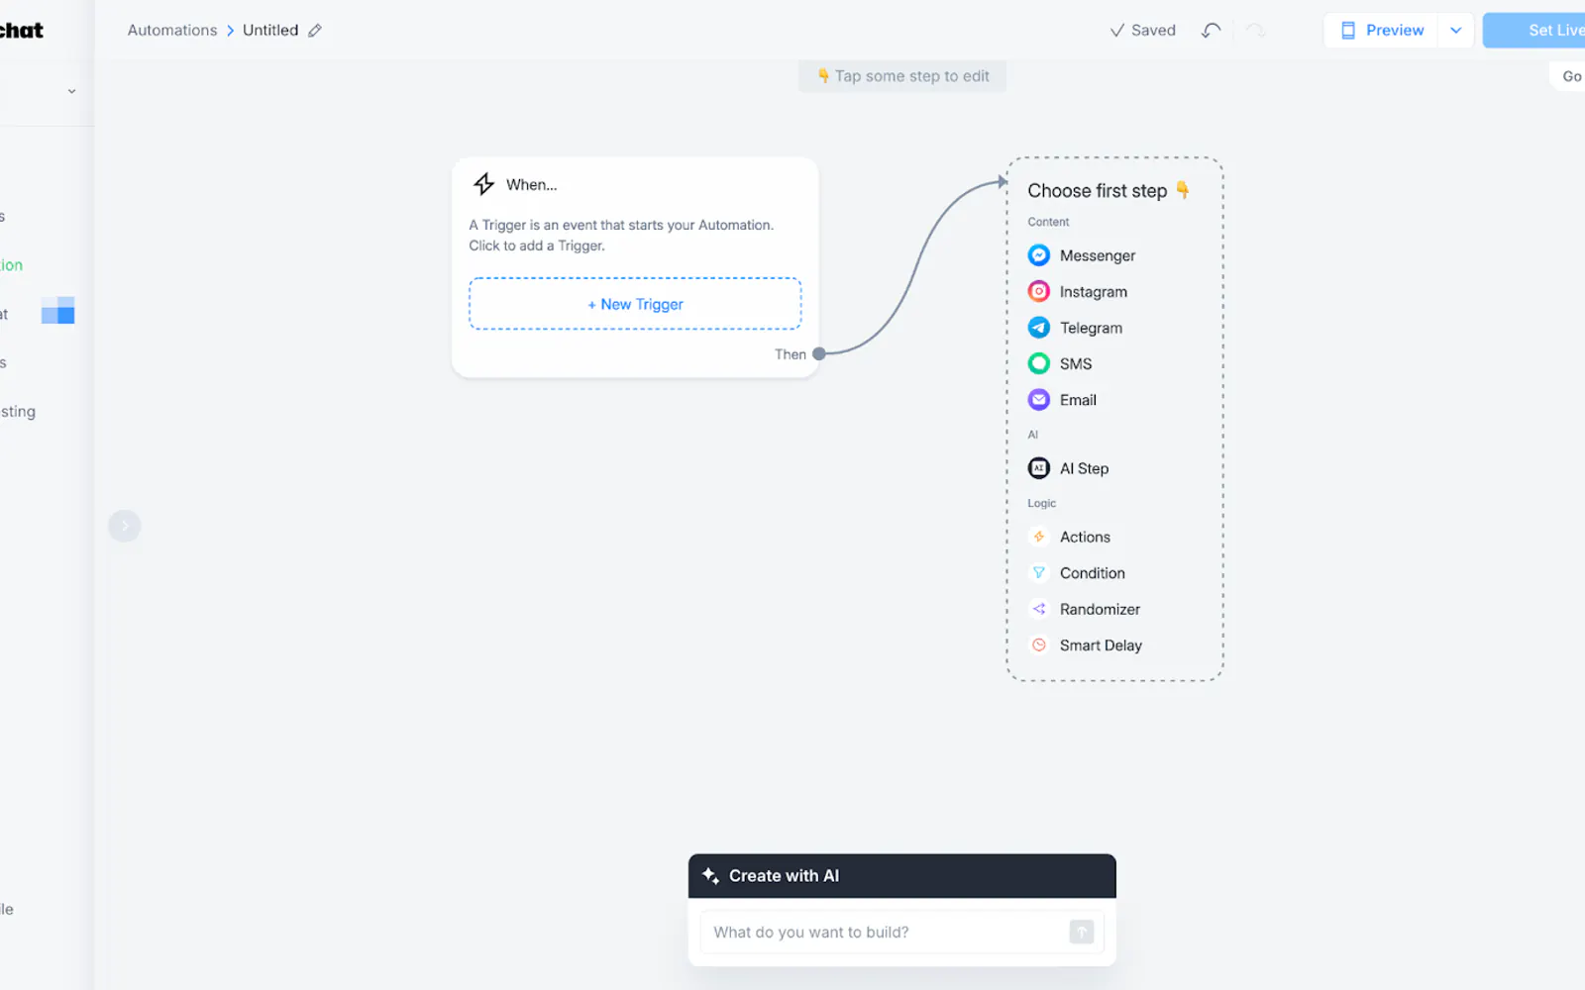Click the redo arrow in top bar

click(1255, 31)
